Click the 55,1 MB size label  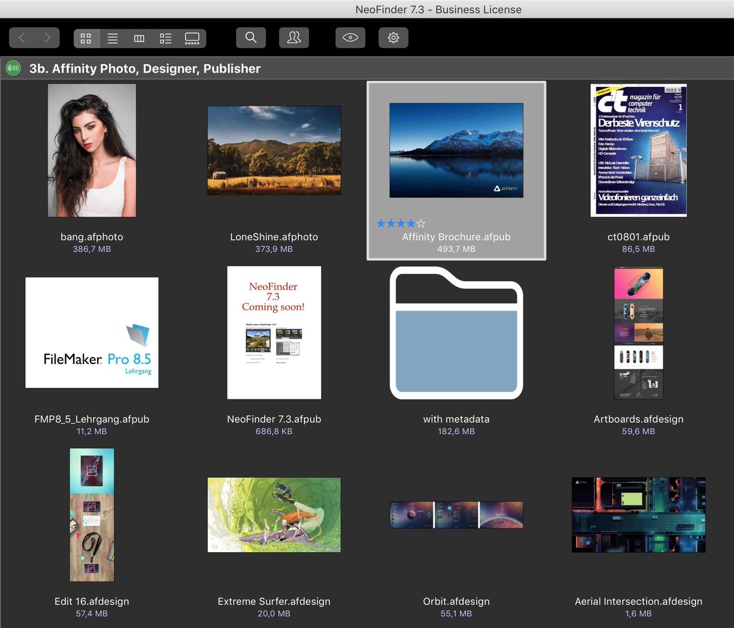click(456, 613)
